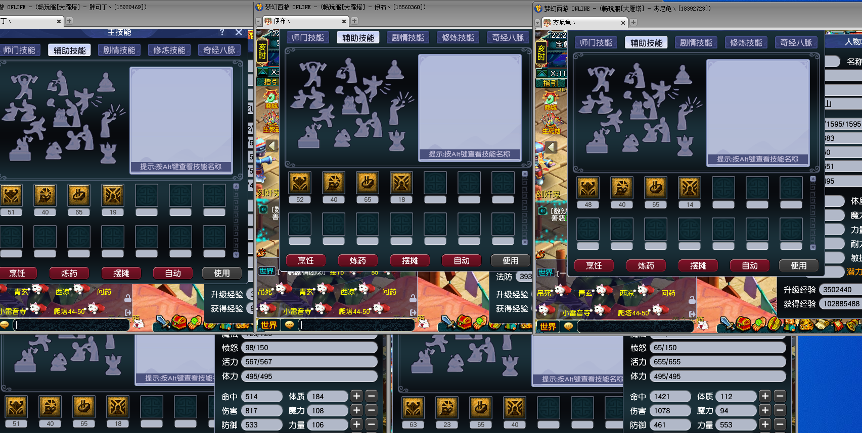Open new tab beside 伊布 tab
The width and height of the screenshot is (862, 433).
[x=354, y=21]
